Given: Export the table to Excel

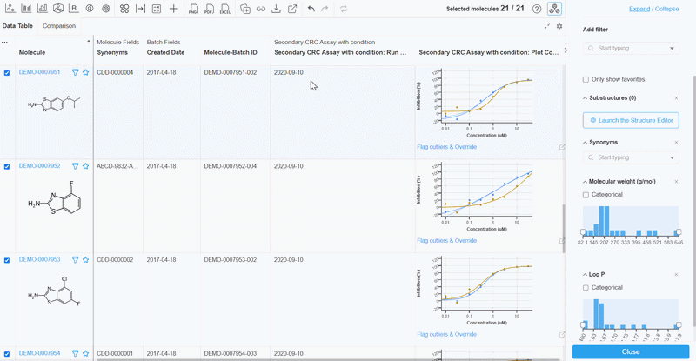Looking at the screenshot, I should tap(225, 9).
